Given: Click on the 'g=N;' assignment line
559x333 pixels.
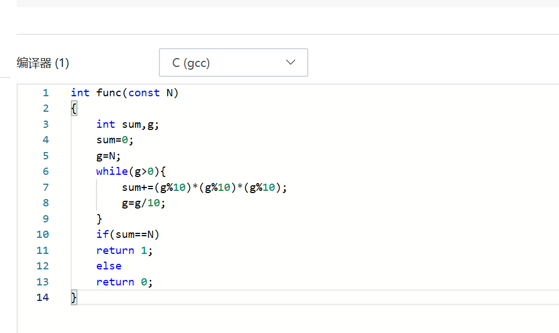Looking at the screenshot, I should 108,156.
